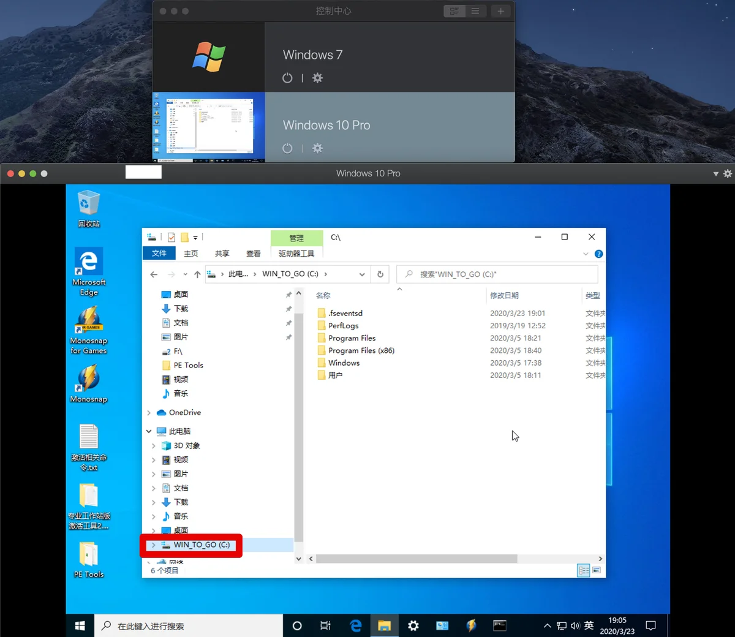Click the network icon in the system tray
This screenshot has height=637, width=735.
click(x=562, y=626)
